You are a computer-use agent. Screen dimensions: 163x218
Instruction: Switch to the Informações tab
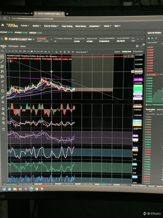pos(13,46)
